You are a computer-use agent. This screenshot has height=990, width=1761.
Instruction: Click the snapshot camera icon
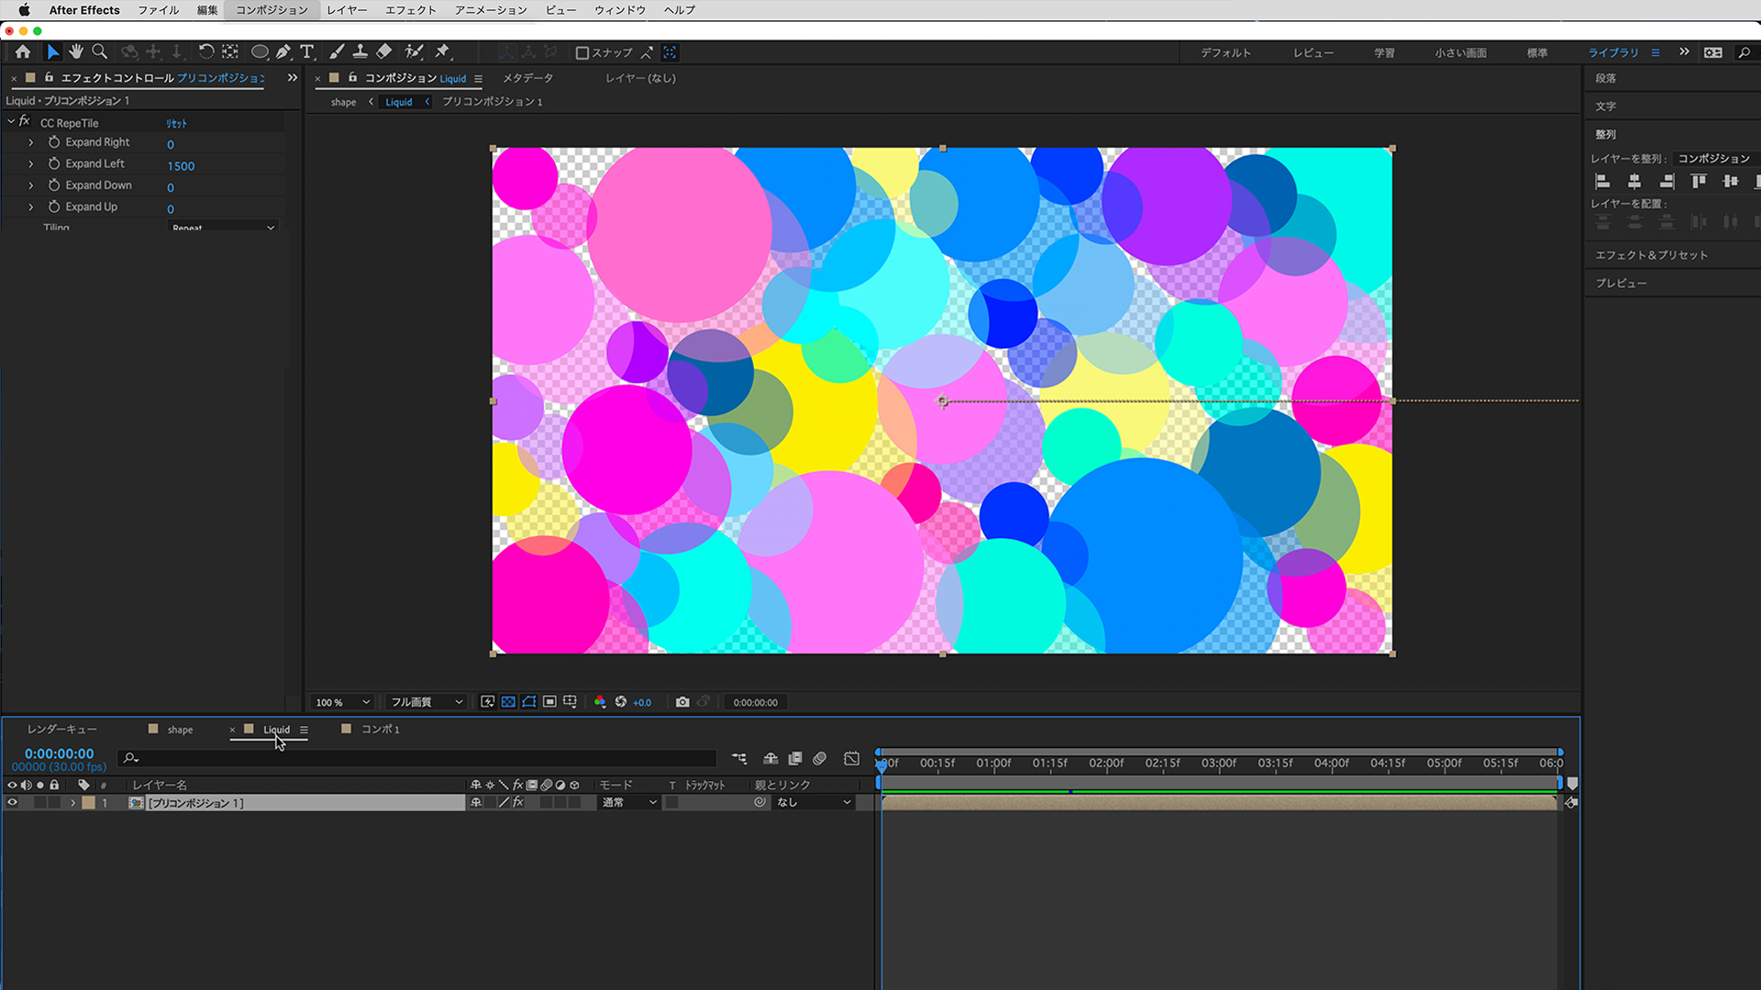coord(682,702)
